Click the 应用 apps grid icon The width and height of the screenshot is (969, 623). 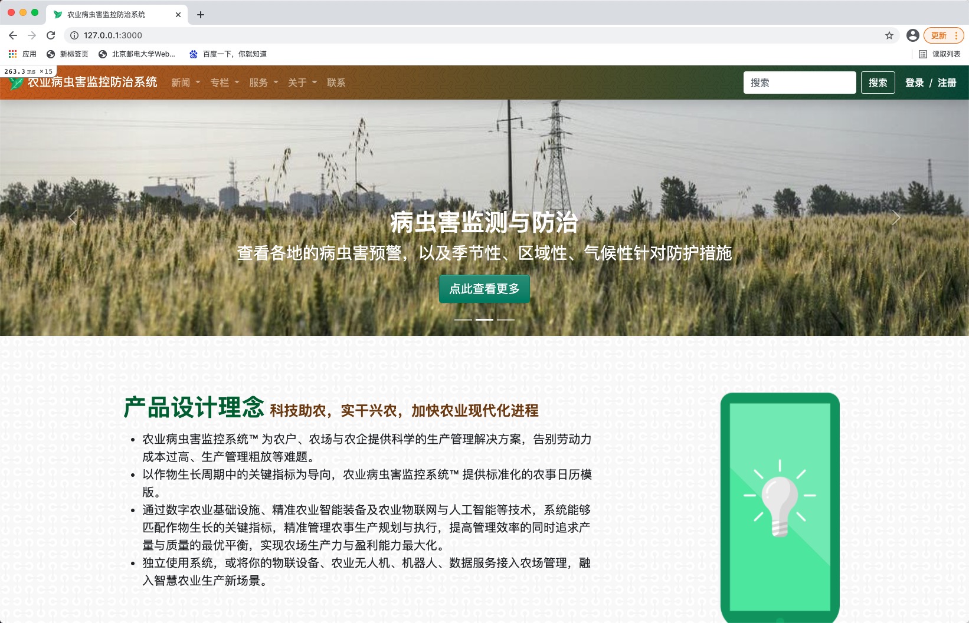point(12,54)
